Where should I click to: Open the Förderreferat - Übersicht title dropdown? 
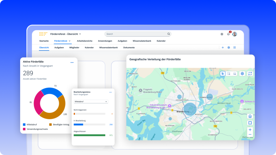pos(65,34)
